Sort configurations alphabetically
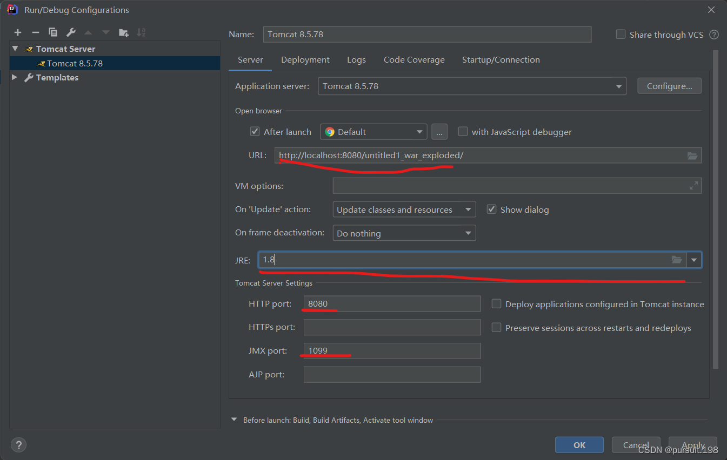This screenshot has height=460, width=727. tap(141, 32)
